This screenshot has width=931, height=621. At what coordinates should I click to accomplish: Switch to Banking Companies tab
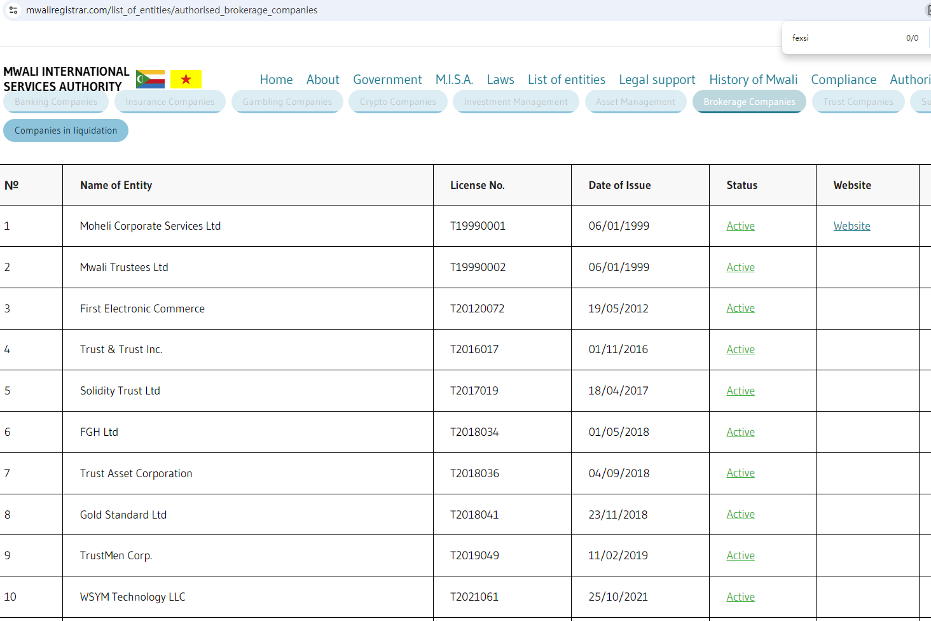coord(56,102)
